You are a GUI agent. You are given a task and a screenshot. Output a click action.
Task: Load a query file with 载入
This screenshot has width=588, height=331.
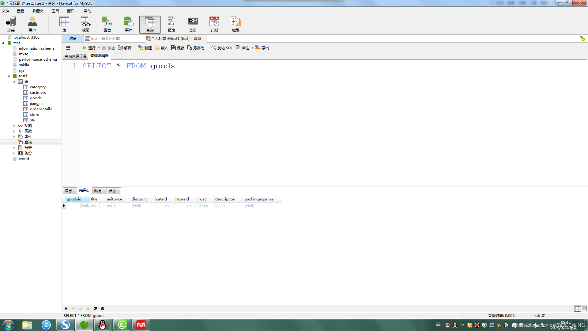pyautogui.click(x=161, y=48)
